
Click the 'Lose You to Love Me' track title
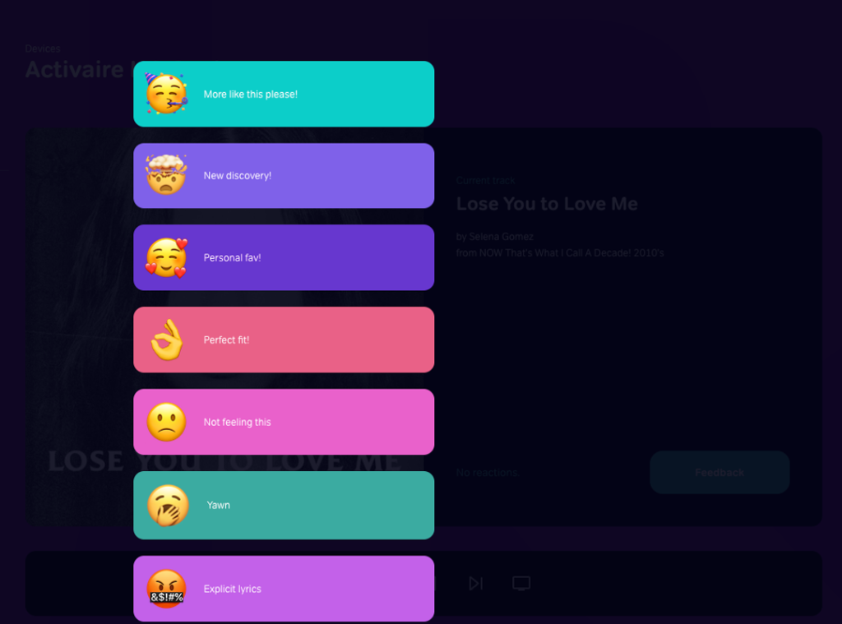tap(547, 204)
